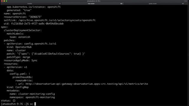This screenshot has height=106, width=189.
Task: Click the command prompt input cursor after oc
Action: [35, 104]
